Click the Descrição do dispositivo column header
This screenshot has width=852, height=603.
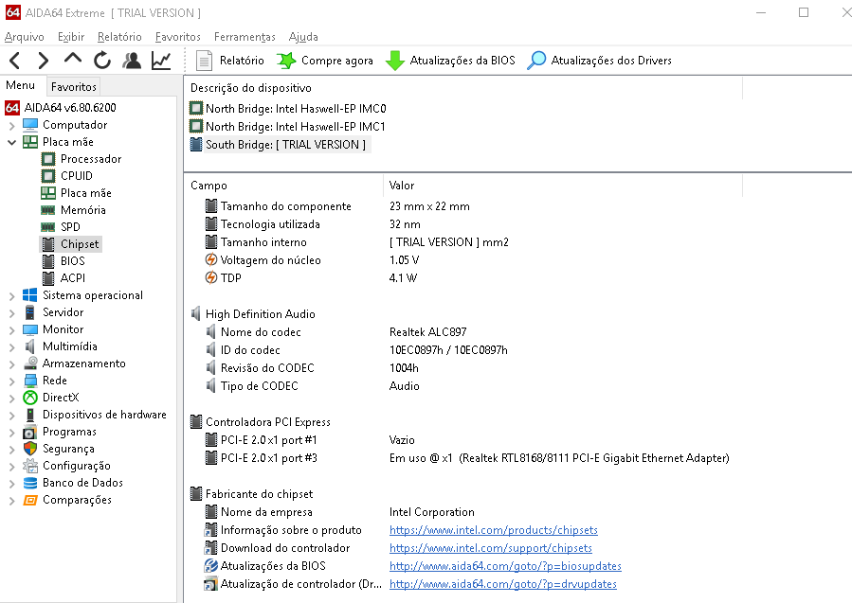[463, 88]
